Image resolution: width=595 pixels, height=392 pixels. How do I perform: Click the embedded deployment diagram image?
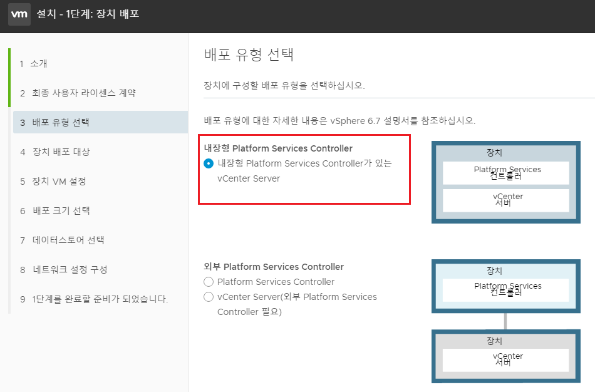[506, 182]
